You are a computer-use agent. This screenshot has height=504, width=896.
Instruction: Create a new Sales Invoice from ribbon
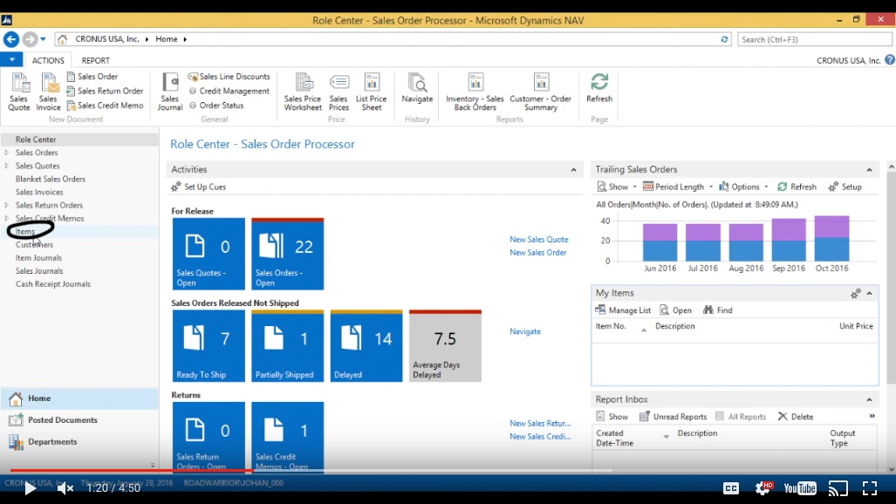coord(48,92)
